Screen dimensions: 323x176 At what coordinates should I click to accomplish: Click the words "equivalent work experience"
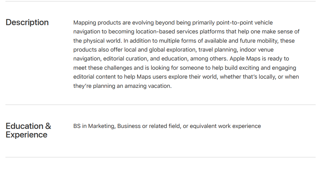(x=225, y=126)
